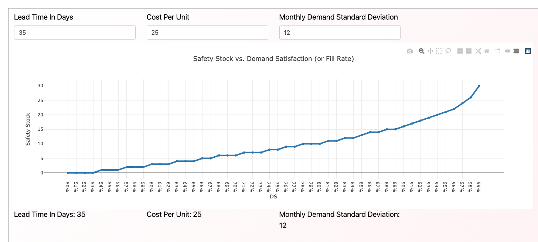Click the Lead Time In Days: 35 summary text
The width and height of the screenshot is (538, 242).
coord(49,214)
